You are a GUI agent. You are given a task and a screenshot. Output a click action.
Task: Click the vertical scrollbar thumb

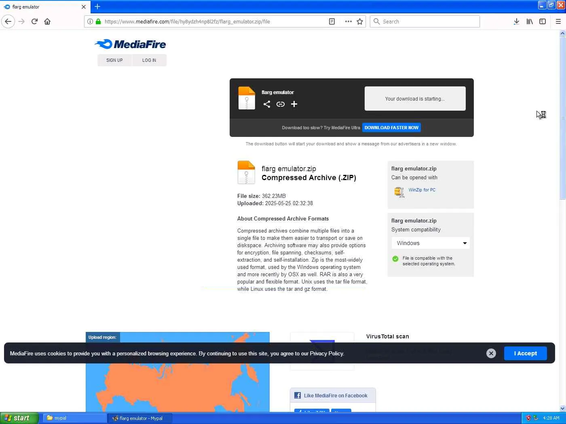[562, 118]
